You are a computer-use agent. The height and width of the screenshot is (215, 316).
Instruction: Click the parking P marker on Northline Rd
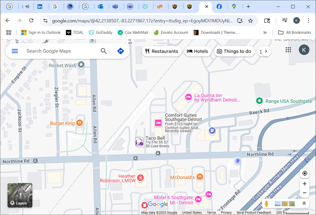point(238,161)
